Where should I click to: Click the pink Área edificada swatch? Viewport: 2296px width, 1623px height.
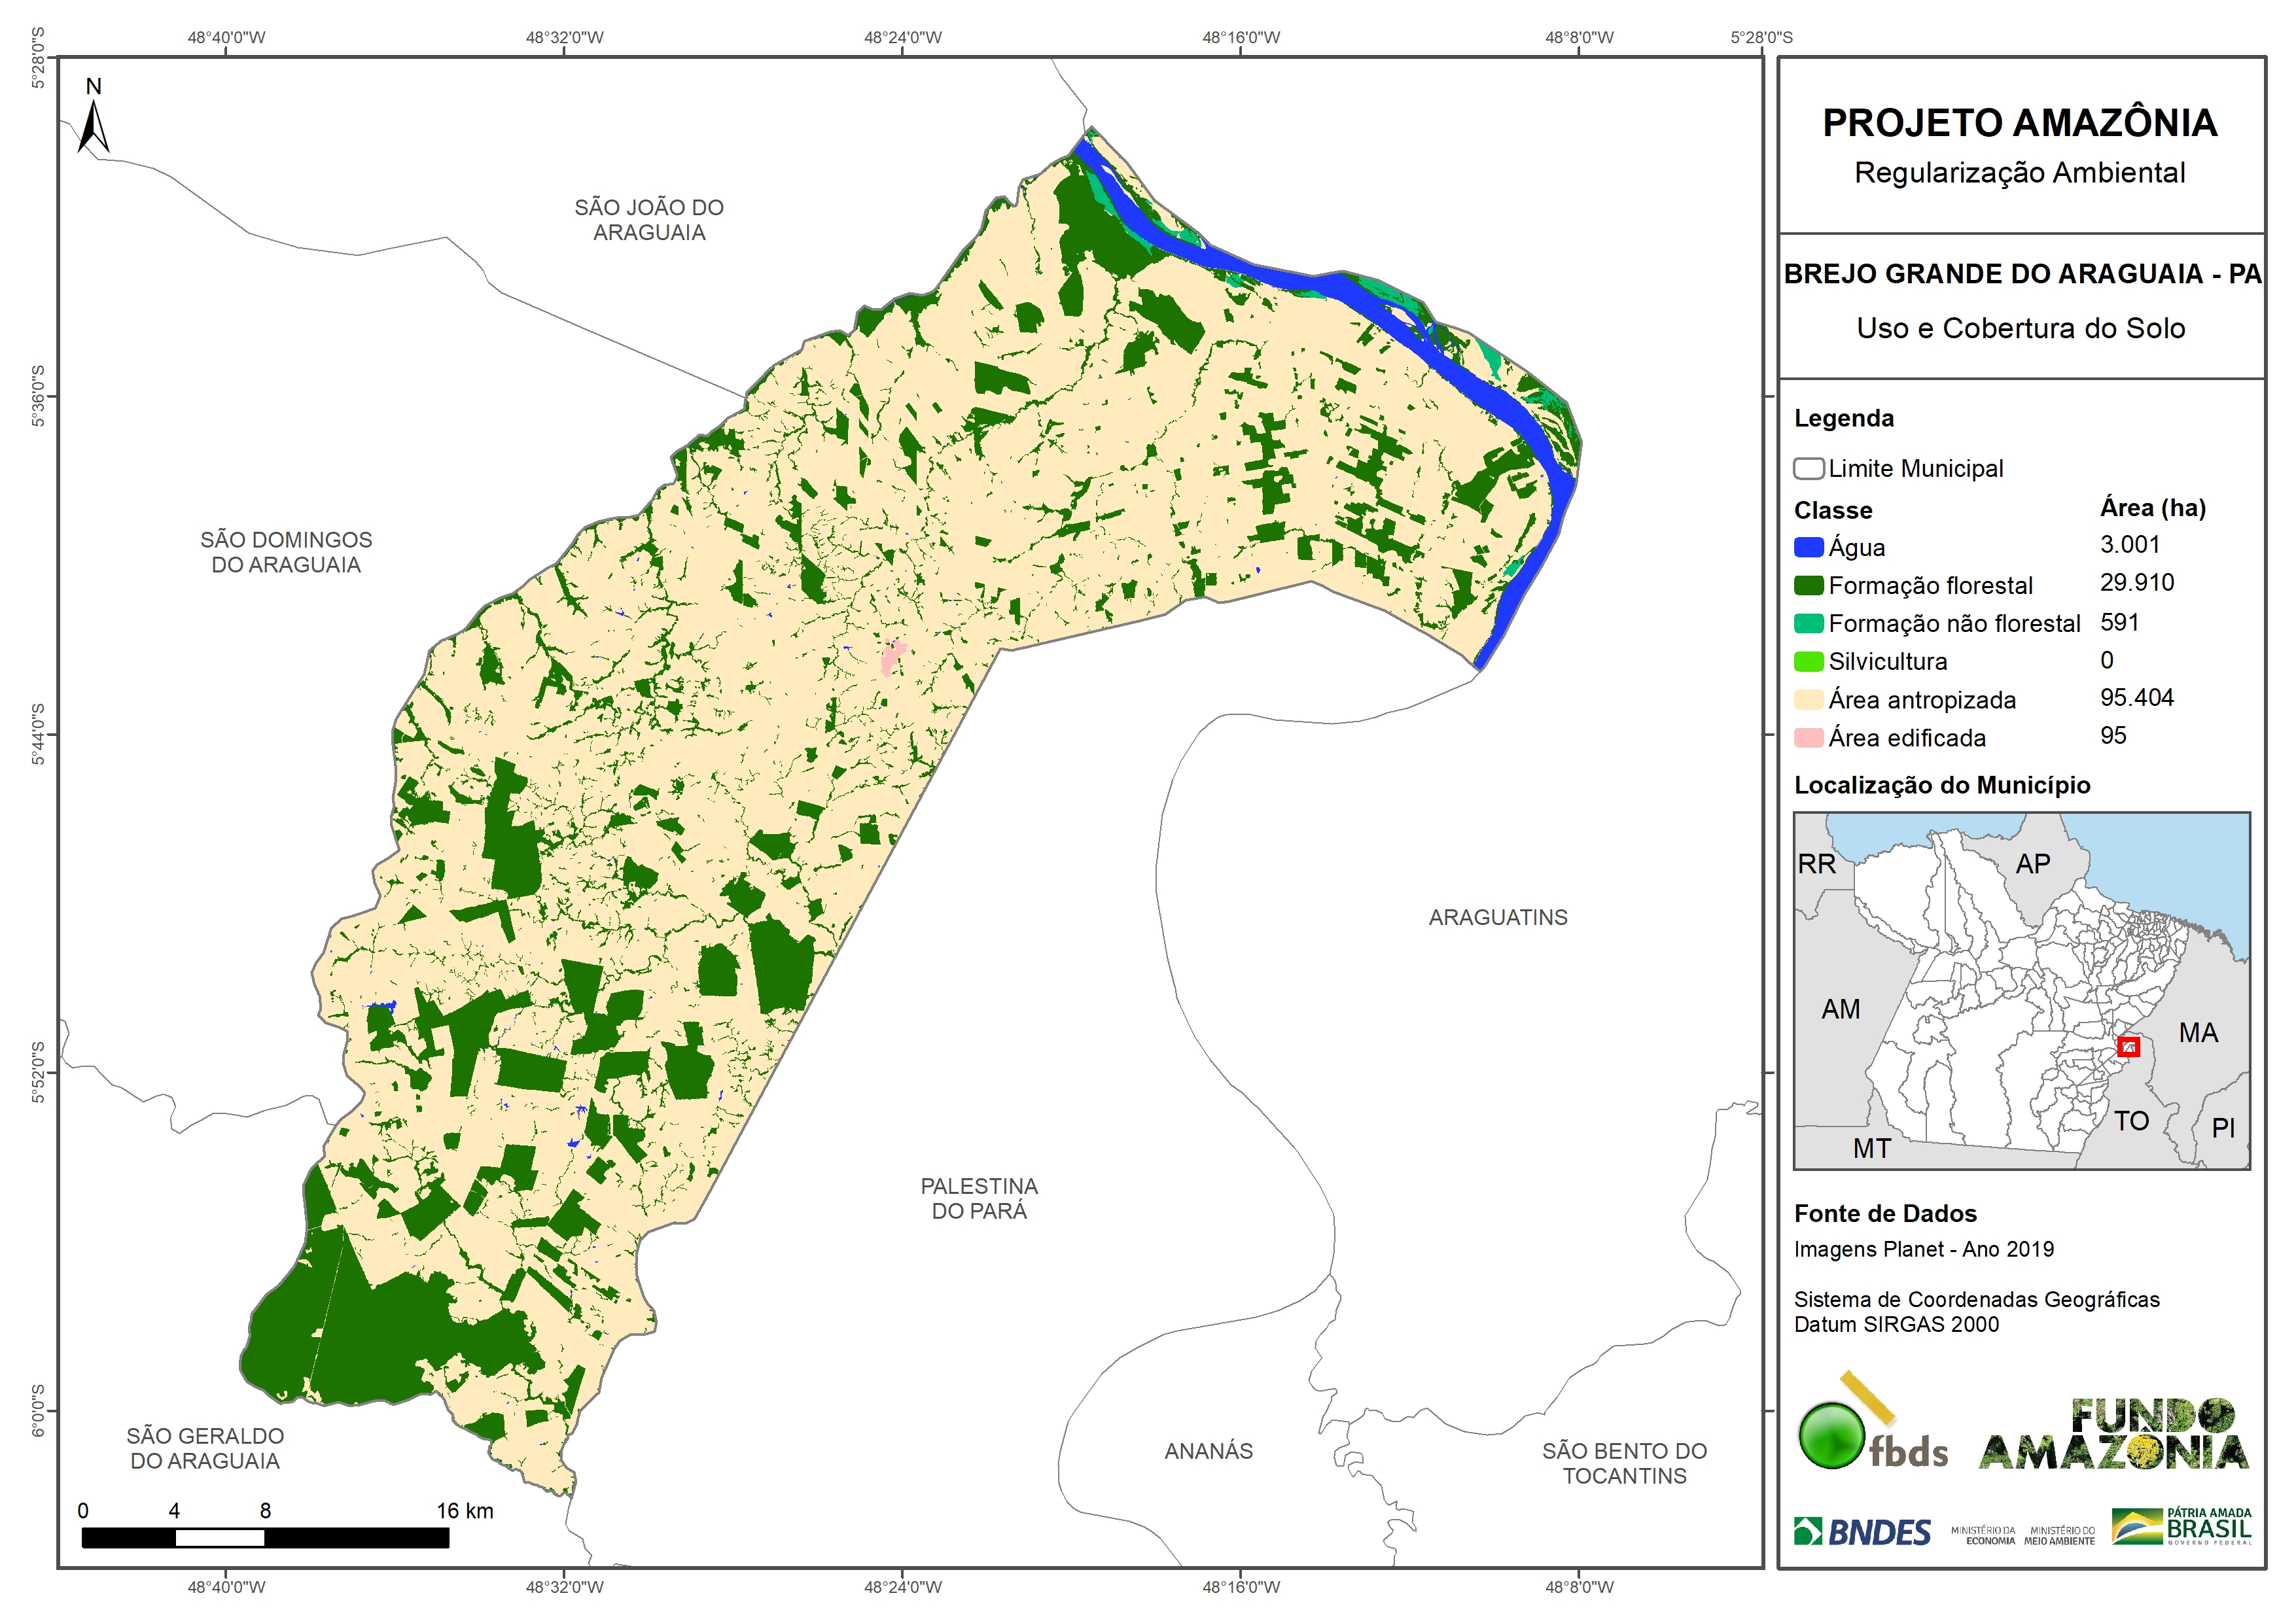(1808, 737)
